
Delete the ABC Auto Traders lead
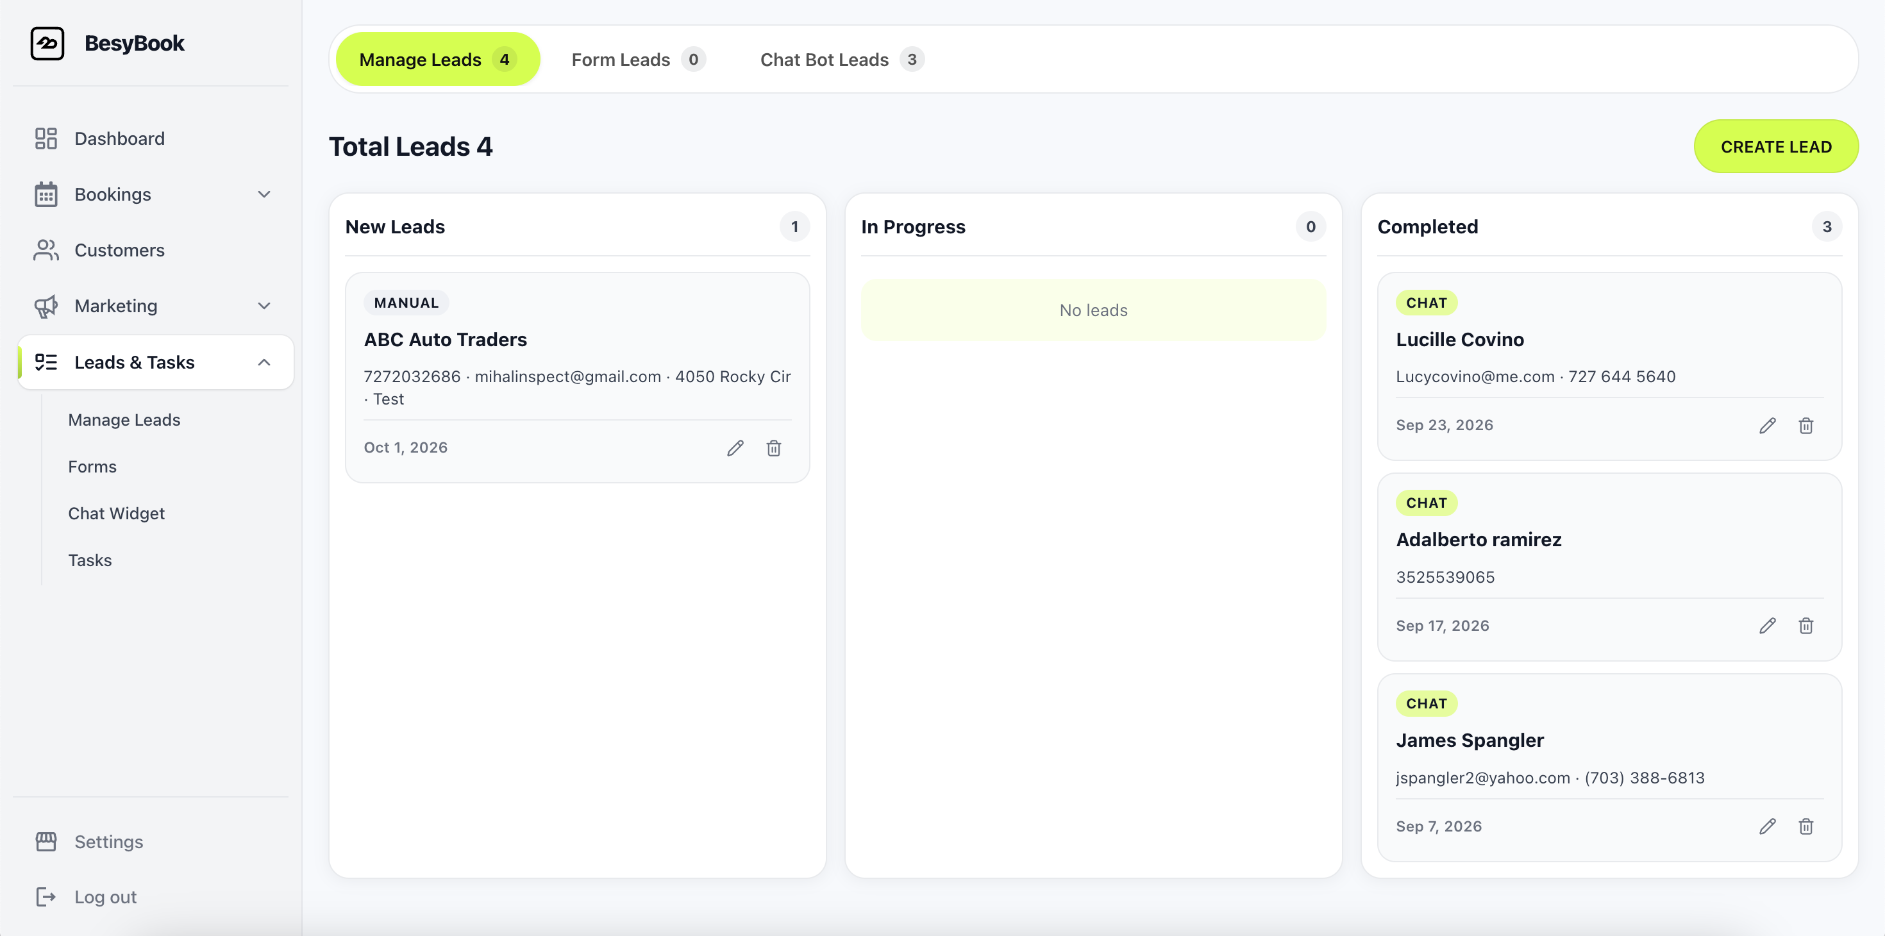pos(773,448)
